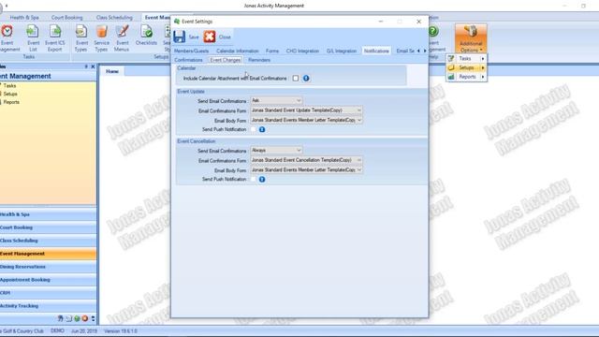Image resolution: width=599 pixels, height=337 pixels.
Task: Open the Reminders sub-tab
Action: 259,60
